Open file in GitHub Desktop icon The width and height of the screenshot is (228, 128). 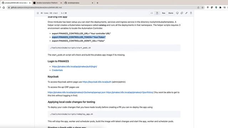point(177,13)
